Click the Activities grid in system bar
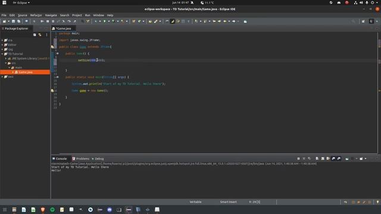 (4, 2)
